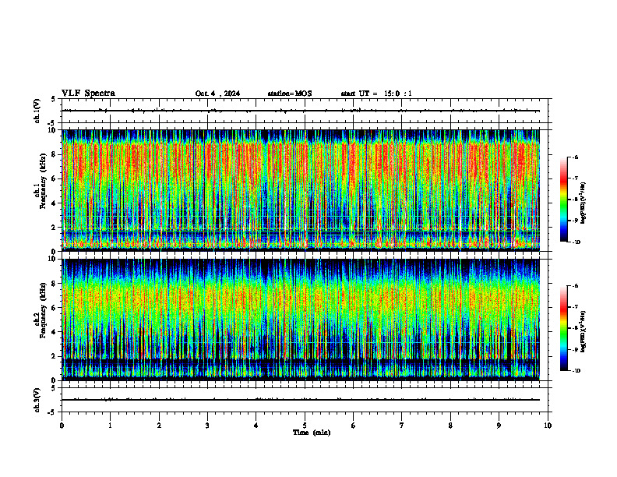Click time axis tick label "3"

[207, 426]
